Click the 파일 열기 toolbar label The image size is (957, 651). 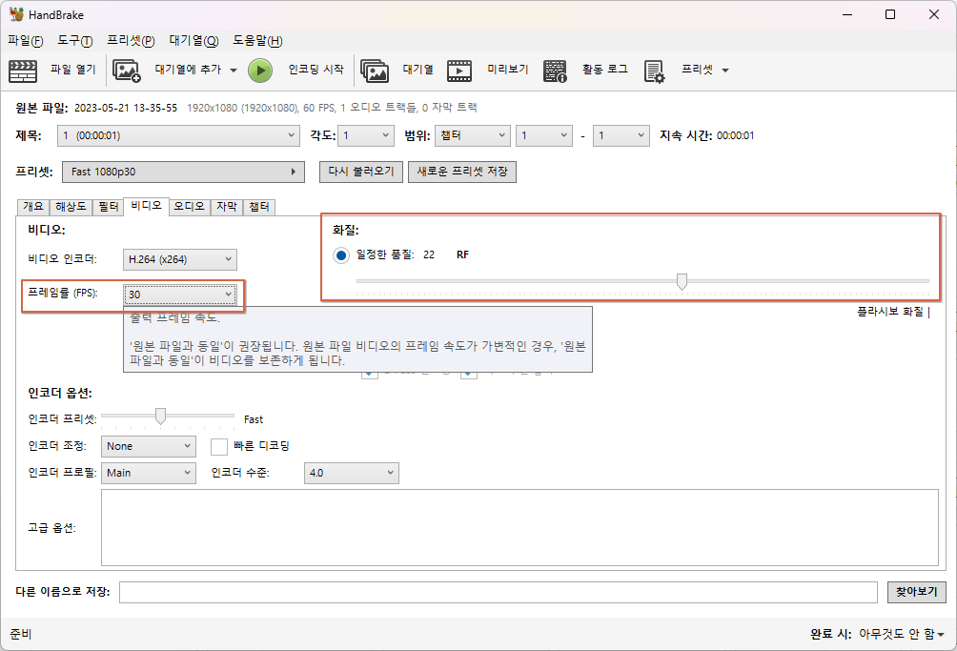[x=73, y=70]
